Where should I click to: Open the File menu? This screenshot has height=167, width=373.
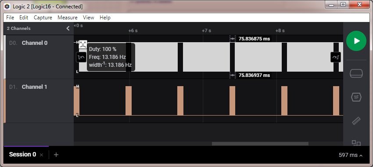tap(10, 18)
